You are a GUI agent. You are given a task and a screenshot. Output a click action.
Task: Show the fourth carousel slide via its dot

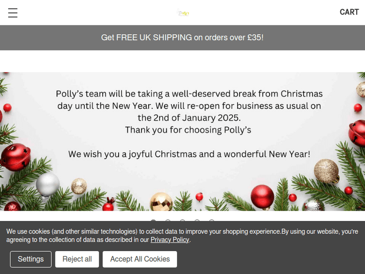(197, 221)
